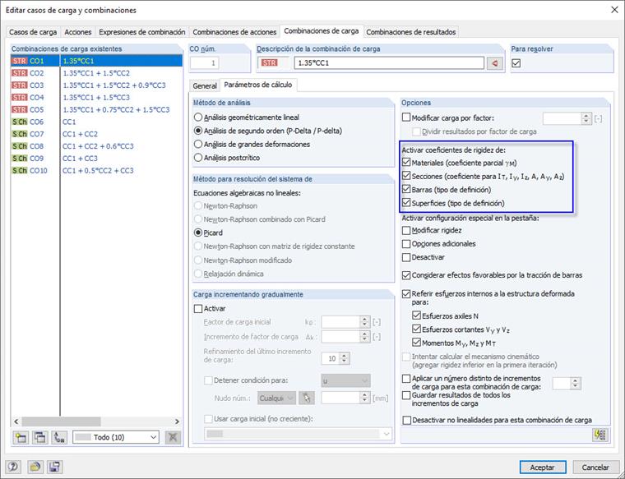Check the Desactivar special tab option
This screenshot has height=479, width=625.
(406, 257)
